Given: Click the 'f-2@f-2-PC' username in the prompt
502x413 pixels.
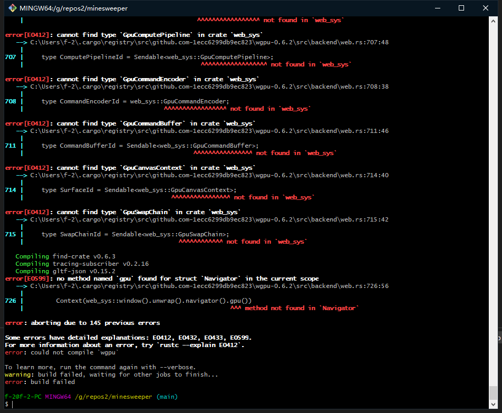Looking at the screenshot, I should click(x=23, y=397).
